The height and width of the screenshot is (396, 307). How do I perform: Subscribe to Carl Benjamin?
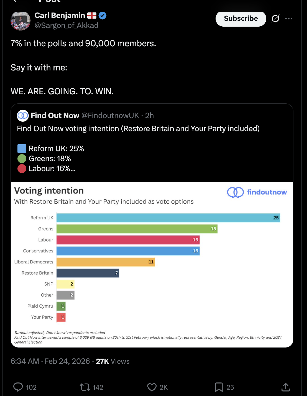pos(241,19)
